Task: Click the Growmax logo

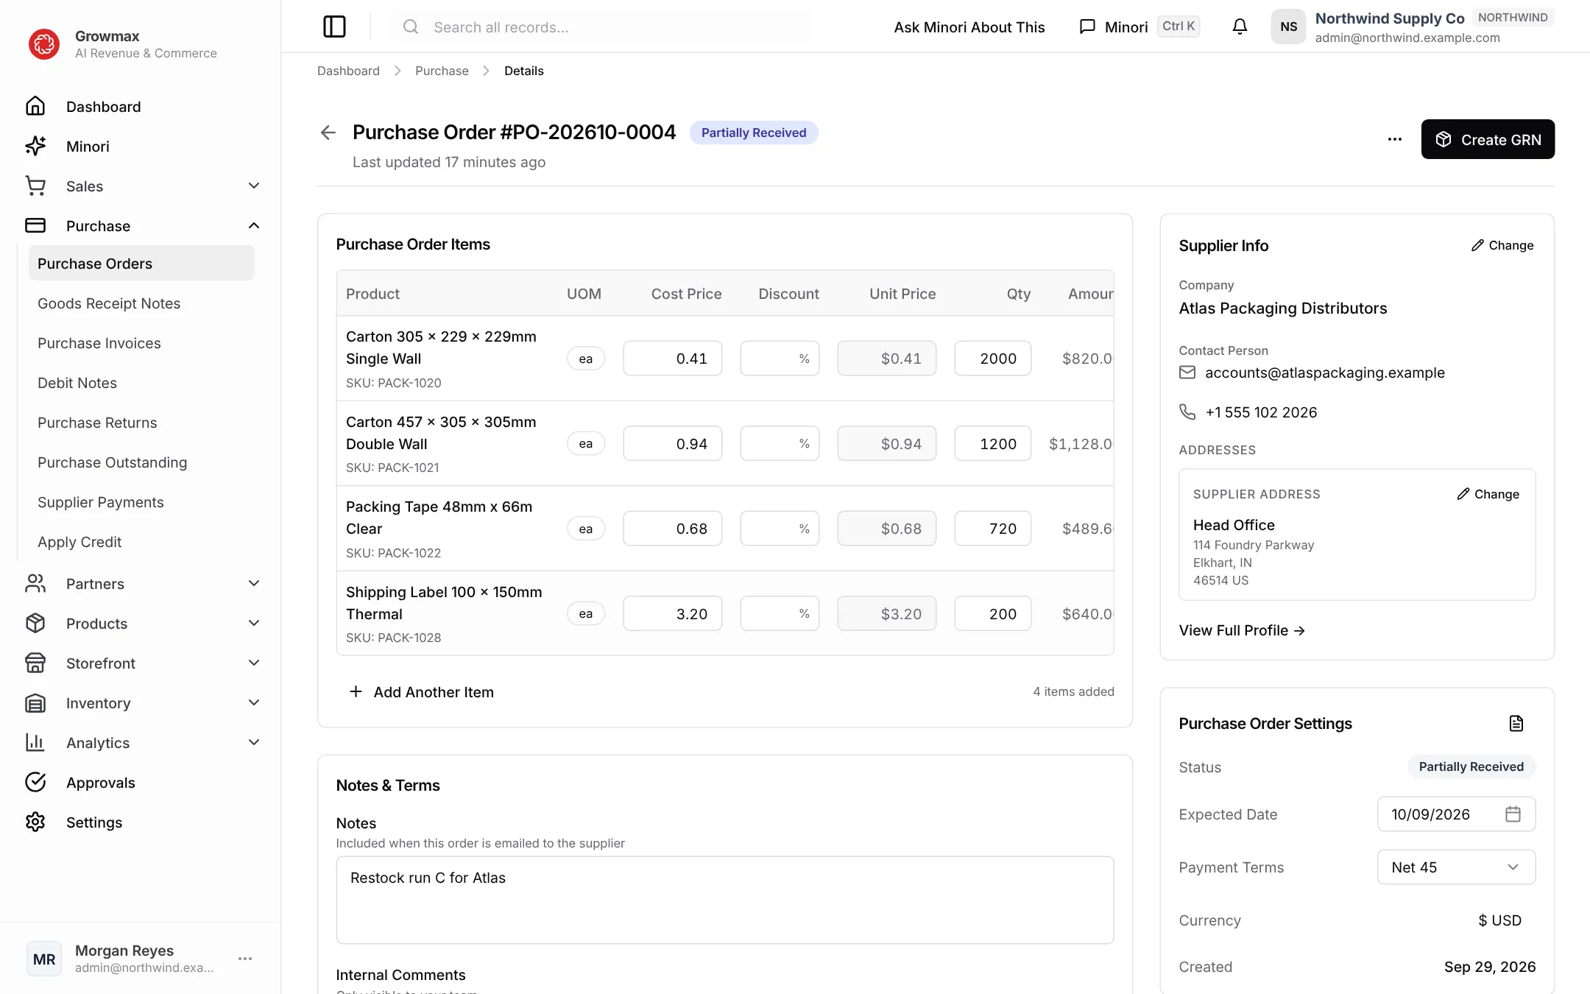Action: [x=44, y=44]
